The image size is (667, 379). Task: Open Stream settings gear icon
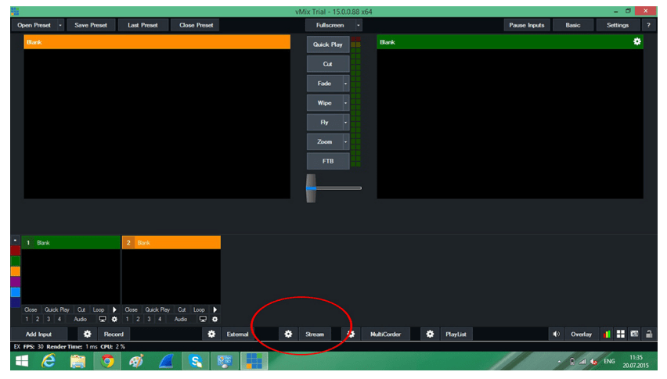coord(288,334)
